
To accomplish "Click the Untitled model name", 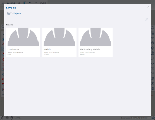I will click(11, 3).
